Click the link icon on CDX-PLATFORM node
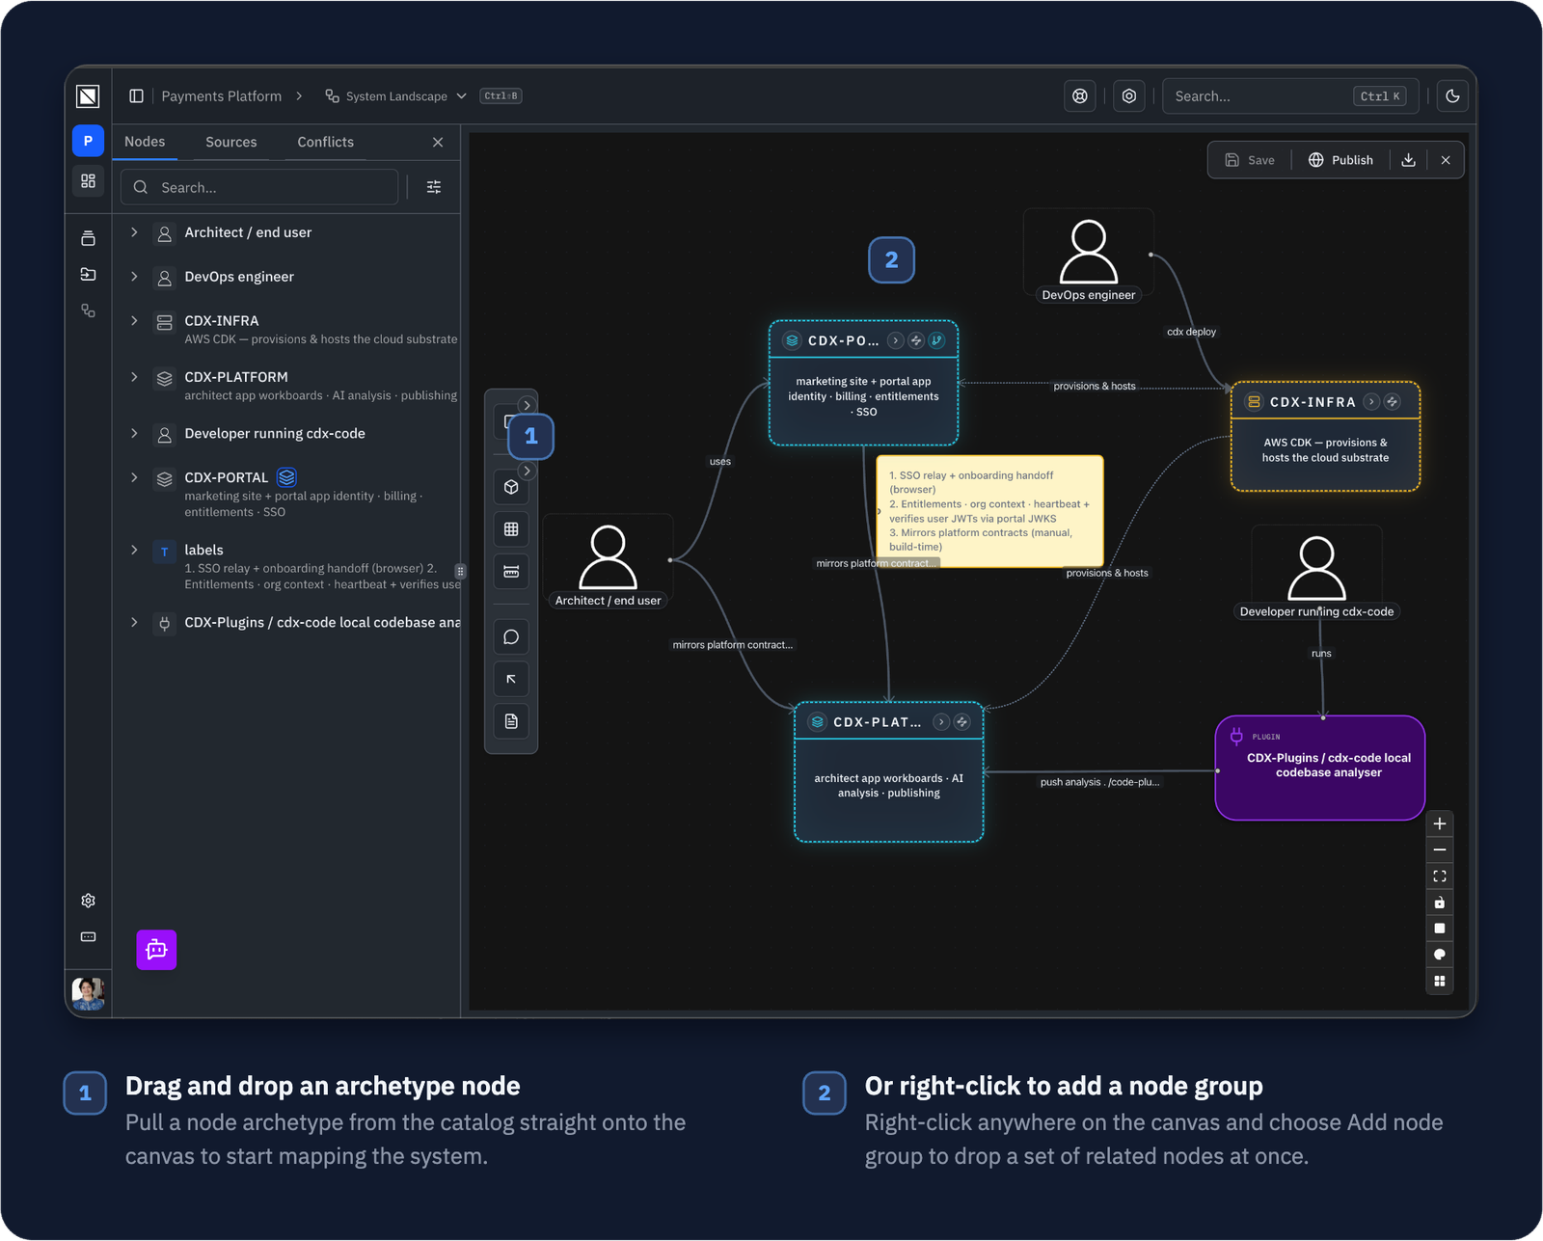The width and height of the screenshot is (1543, 1241). (x=961, y=722)
